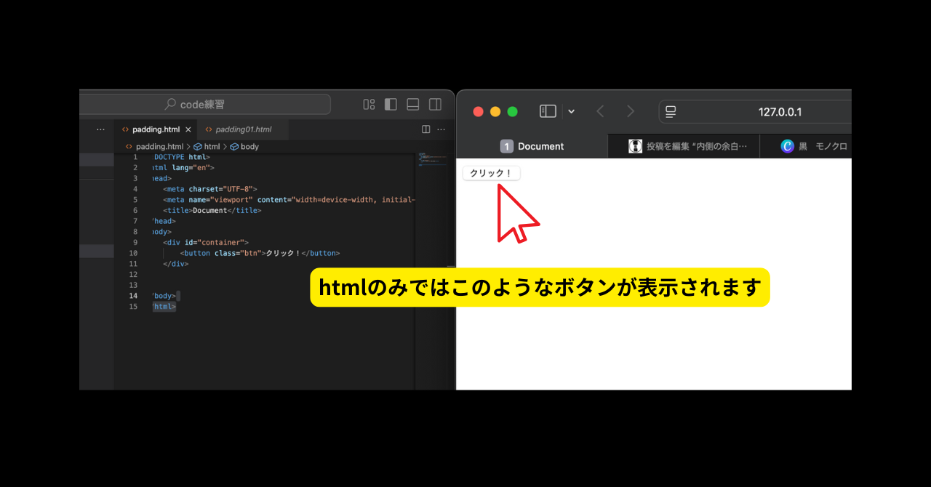Go back in Safari
The image size is (931, 487).
(600, 111)
